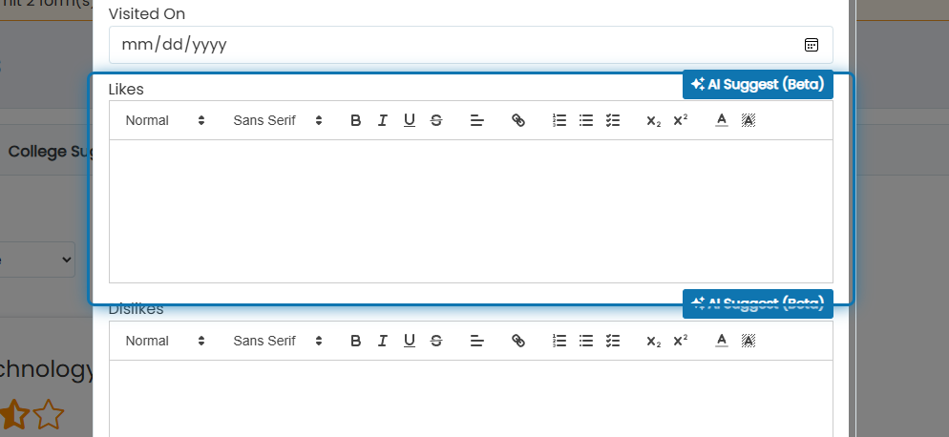Apply superscript in the Dislikes toolbar
The width and height of the screenshot is (949, 437).
click(681, 341)
